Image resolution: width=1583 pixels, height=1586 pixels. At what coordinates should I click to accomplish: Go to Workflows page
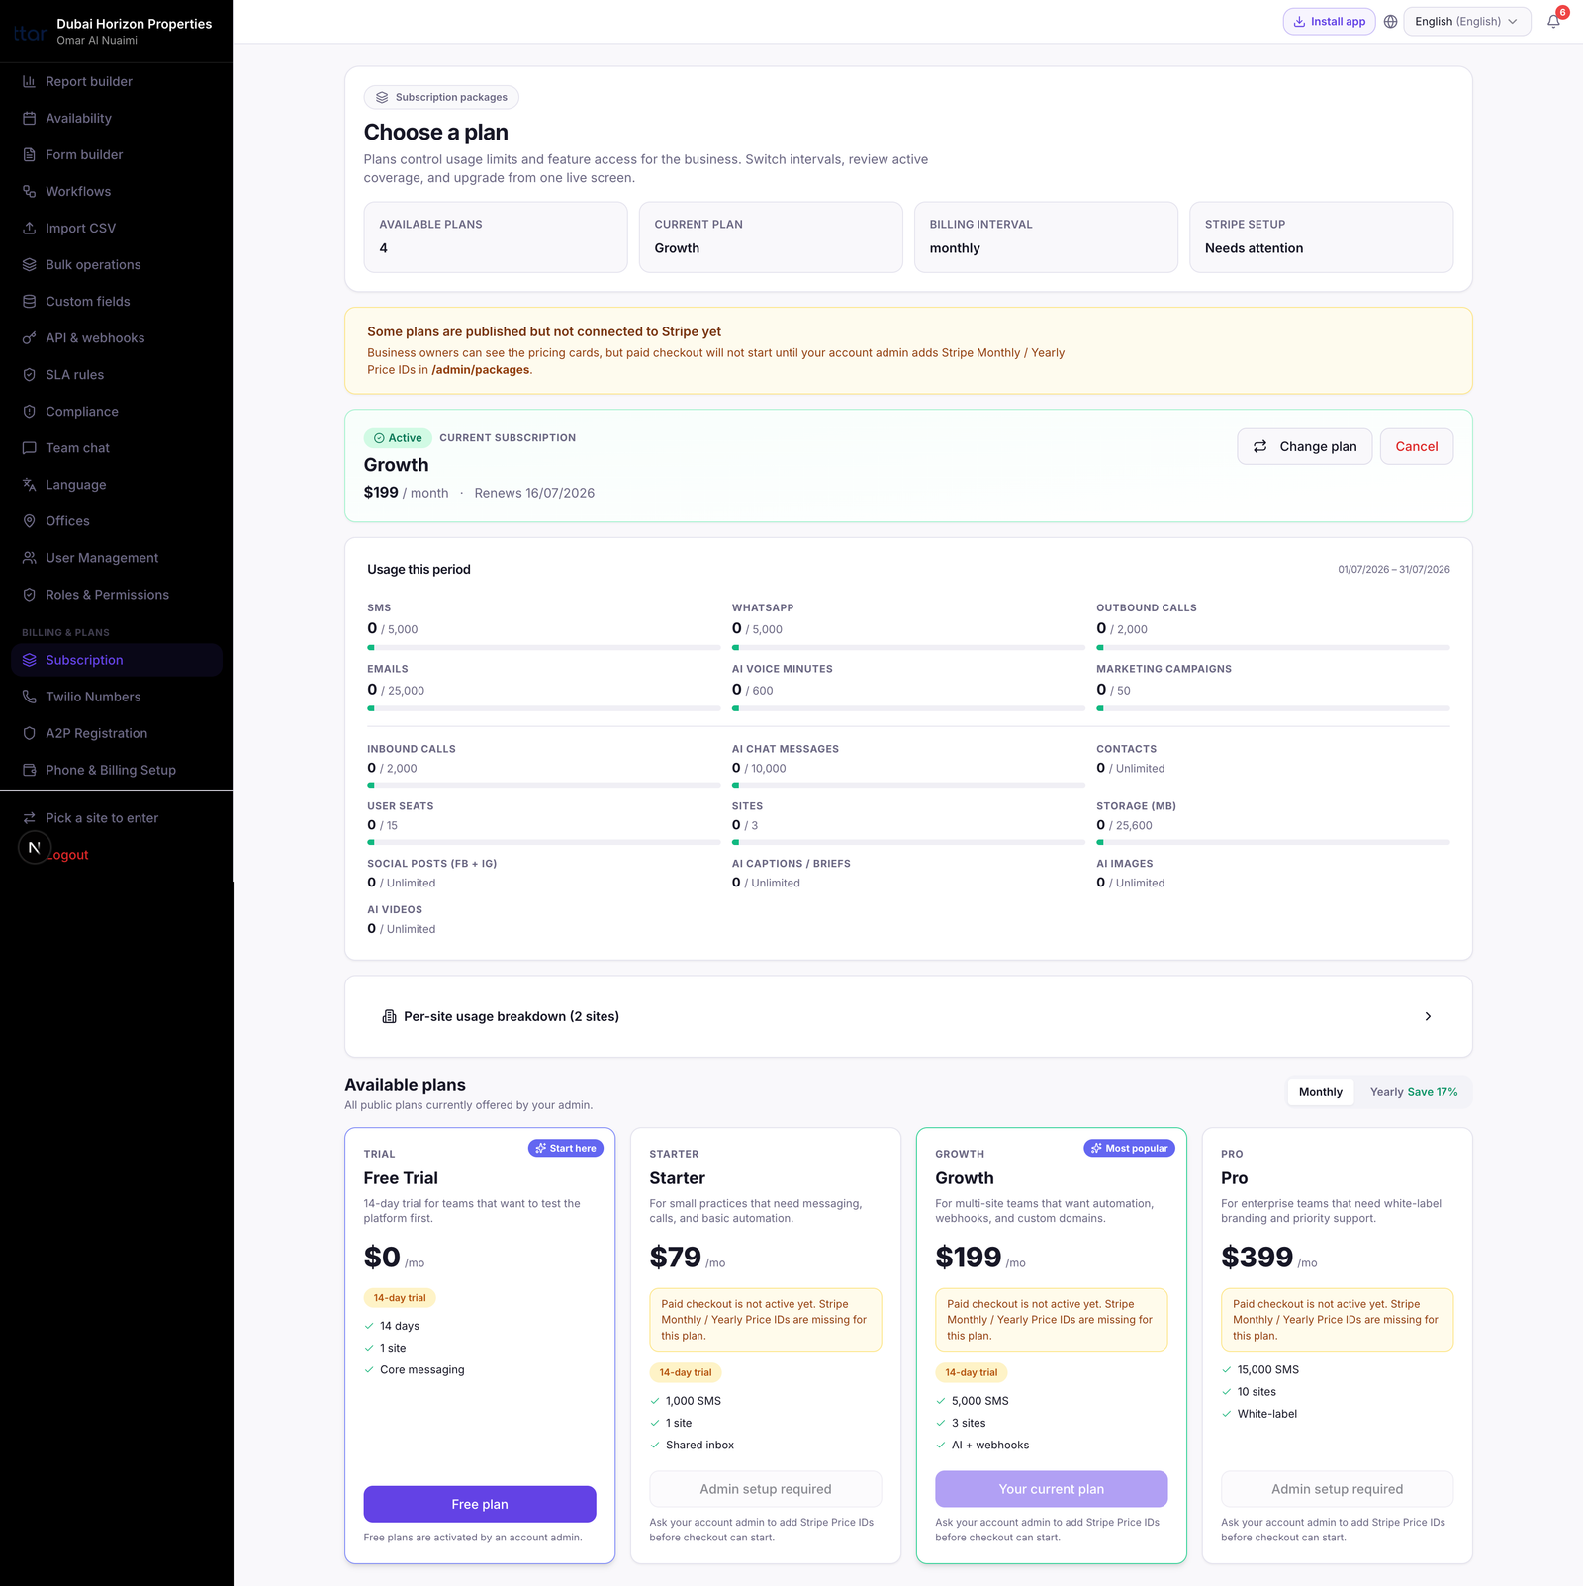(117, 192)
